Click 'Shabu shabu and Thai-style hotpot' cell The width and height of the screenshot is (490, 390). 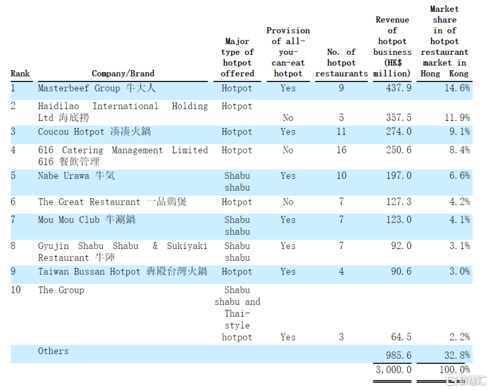coord(237,313)
